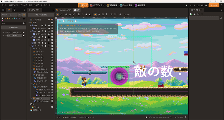Toggle smart snap orange button
Viewport: 224px width, 120px height.
(x=95, y=14)
